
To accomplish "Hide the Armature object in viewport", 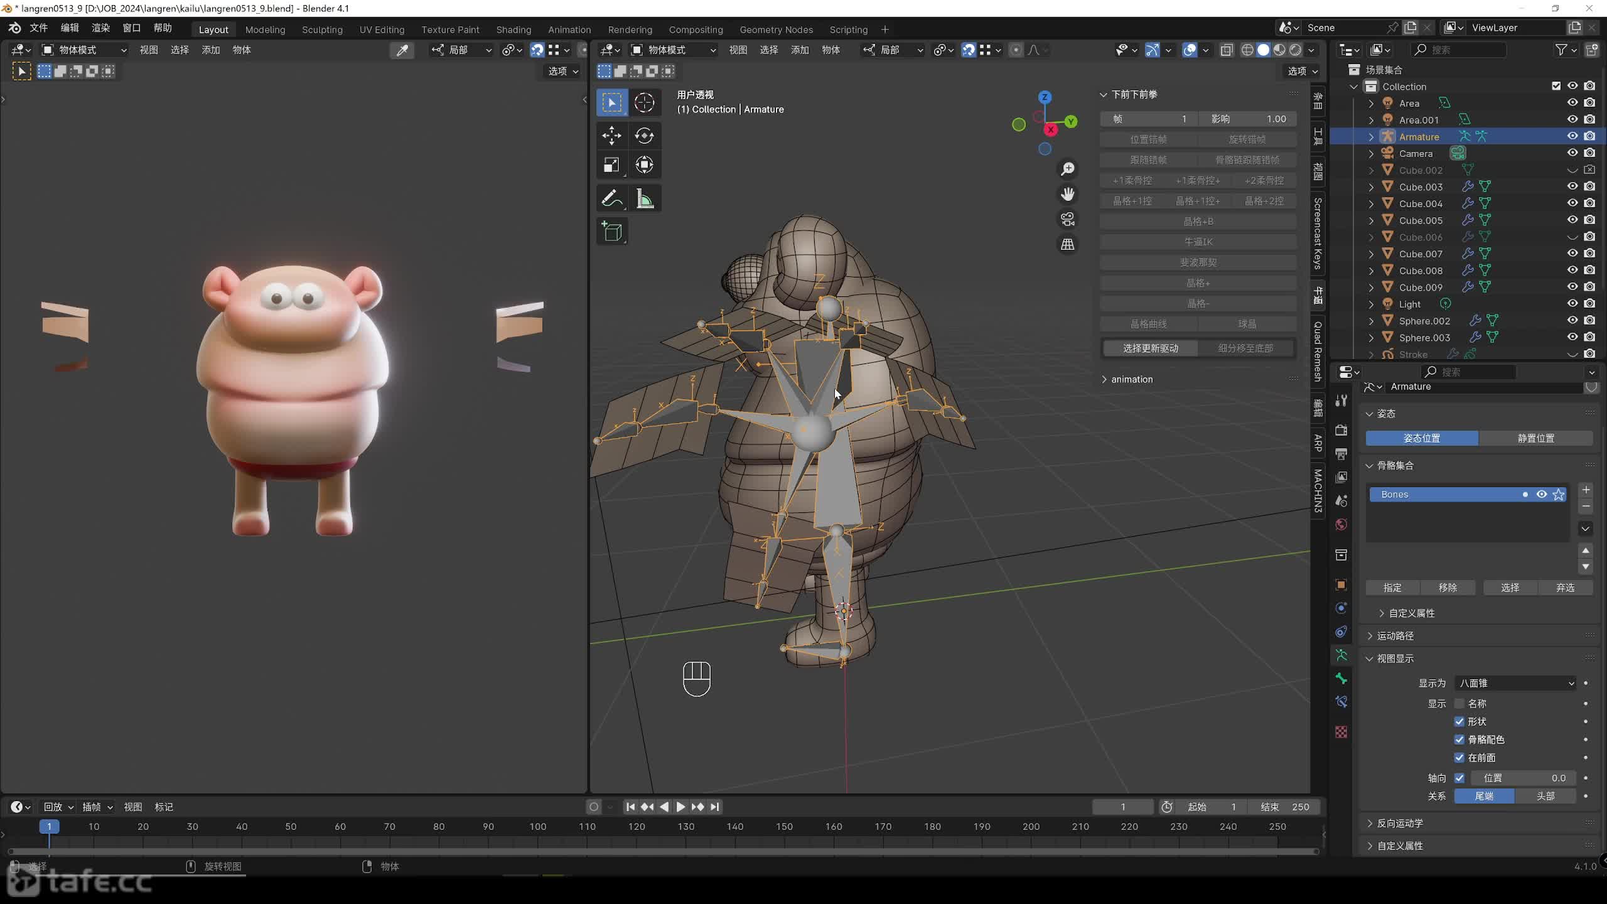I will [x=1572, y=136].
